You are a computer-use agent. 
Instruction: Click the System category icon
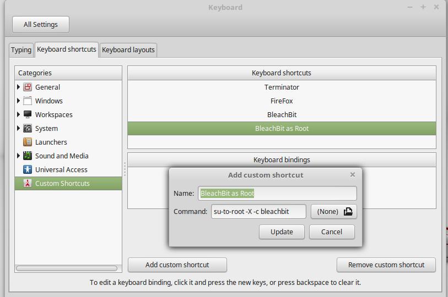click(x=28, y=128)
